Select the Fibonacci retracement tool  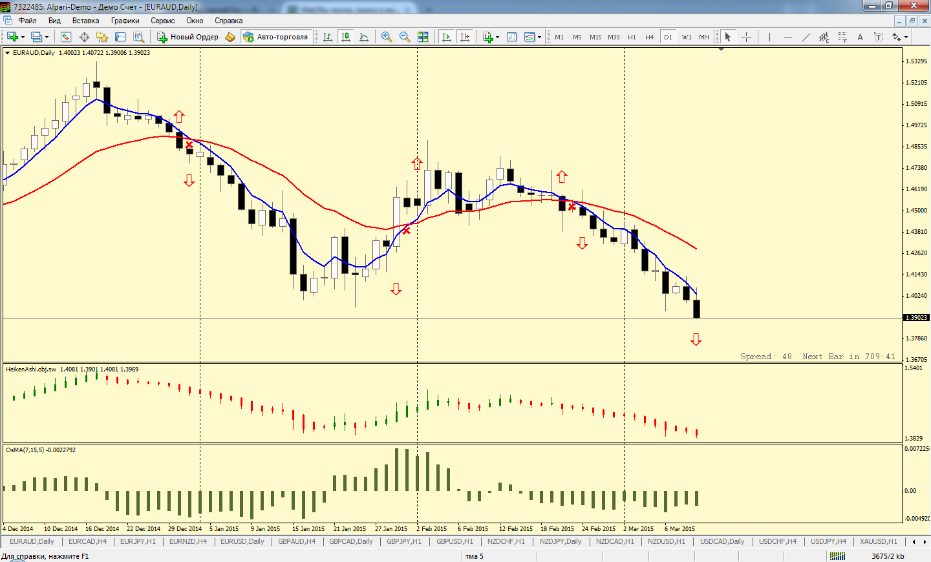[842, 37]
